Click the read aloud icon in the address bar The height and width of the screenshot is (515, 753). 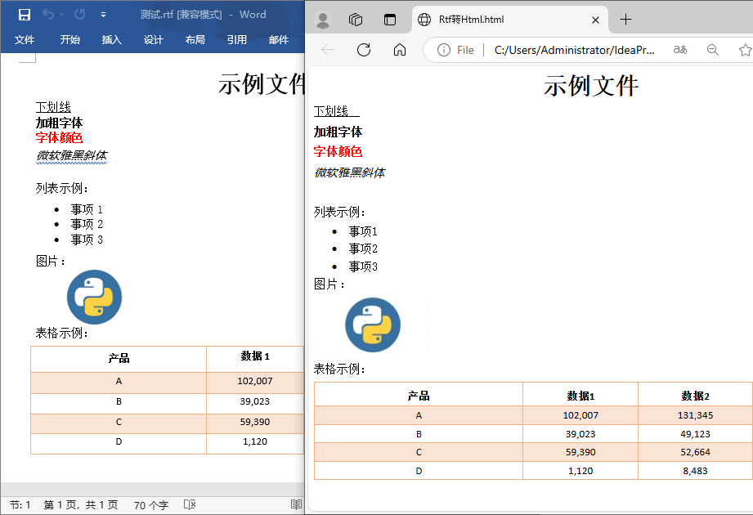pos(679,50)
